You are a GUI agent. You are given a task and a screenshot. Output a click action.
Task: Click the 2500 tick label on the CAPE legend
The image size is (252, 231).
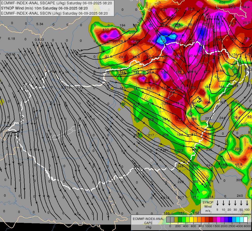click(232, 226)
